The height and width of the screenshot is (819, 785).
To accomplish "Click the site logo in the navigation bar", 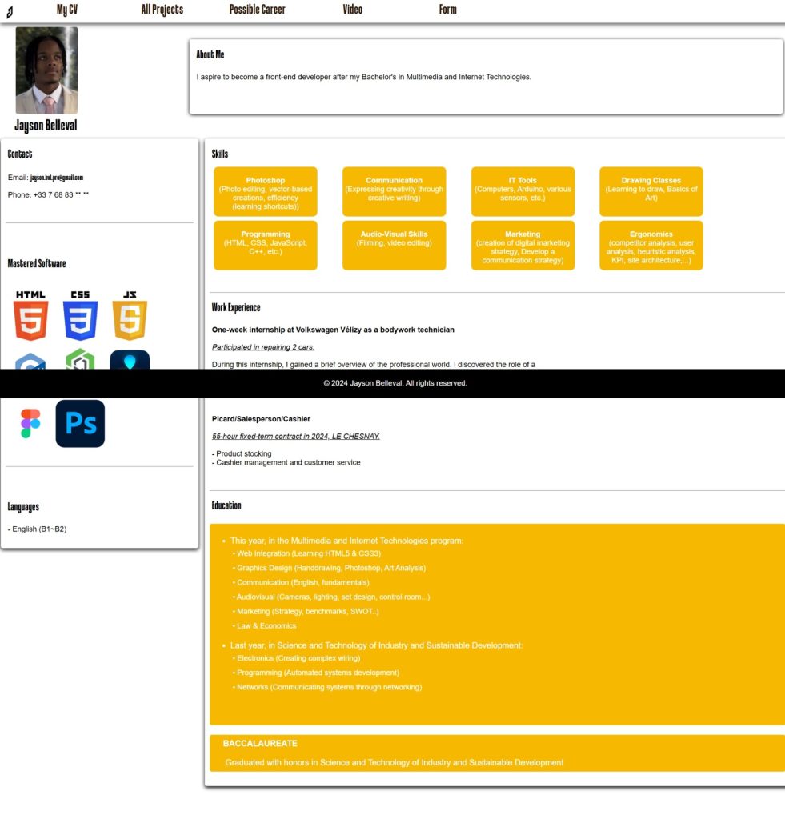I will pos(10,12).
